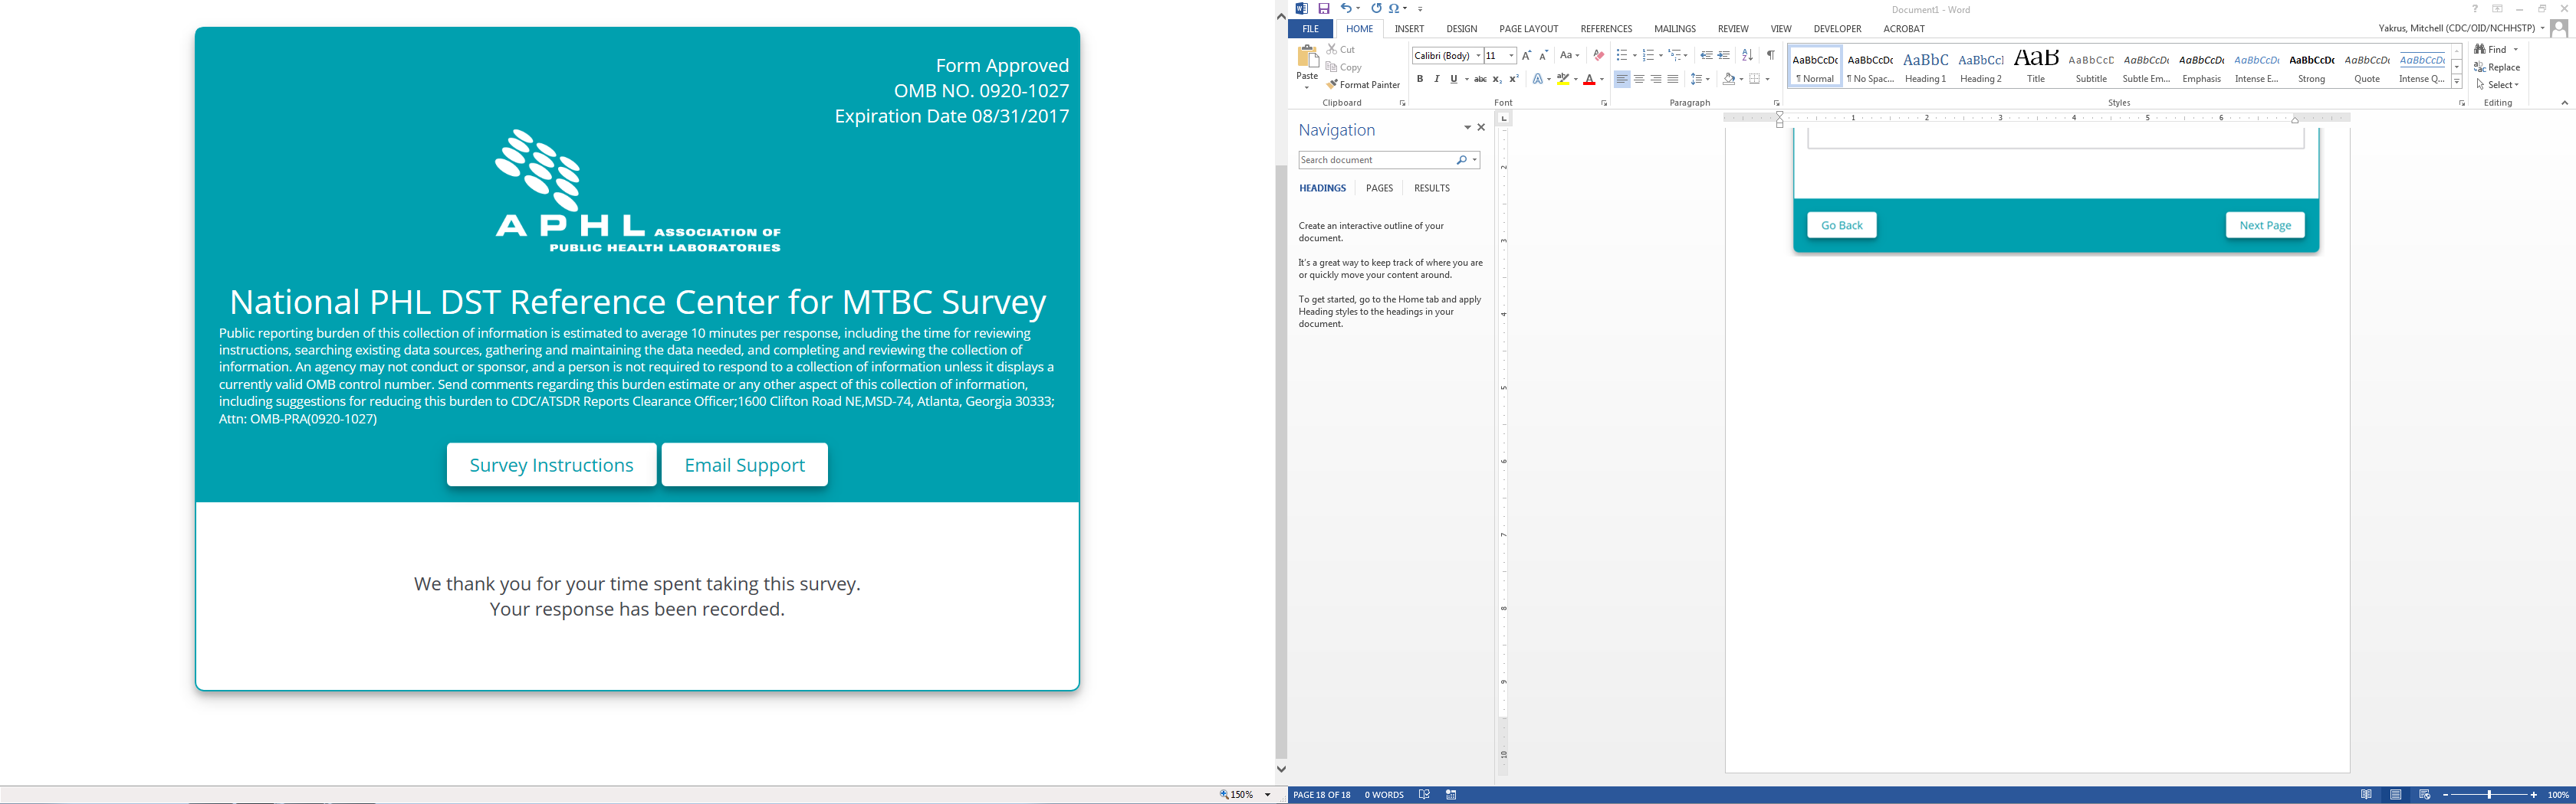
Task: Save the Word document
Action: [x=1323, y=9]
